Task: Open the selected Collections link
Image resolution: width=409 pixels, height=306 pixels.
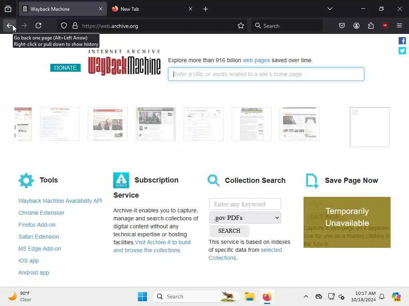Action: [x=245, y=254]
